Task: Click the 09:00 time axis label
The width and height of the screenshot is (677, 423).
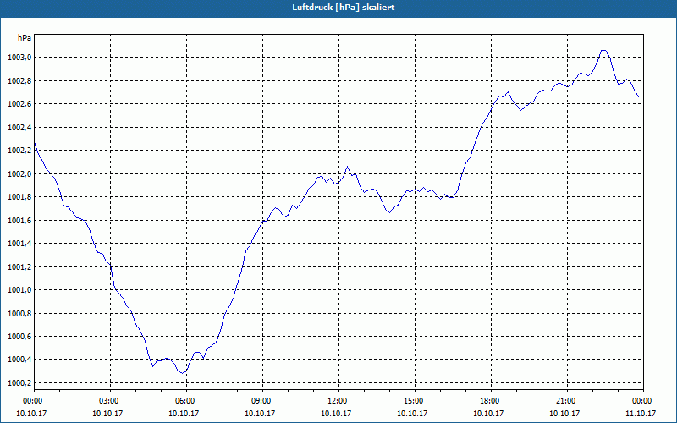Action: click(262, 401)
